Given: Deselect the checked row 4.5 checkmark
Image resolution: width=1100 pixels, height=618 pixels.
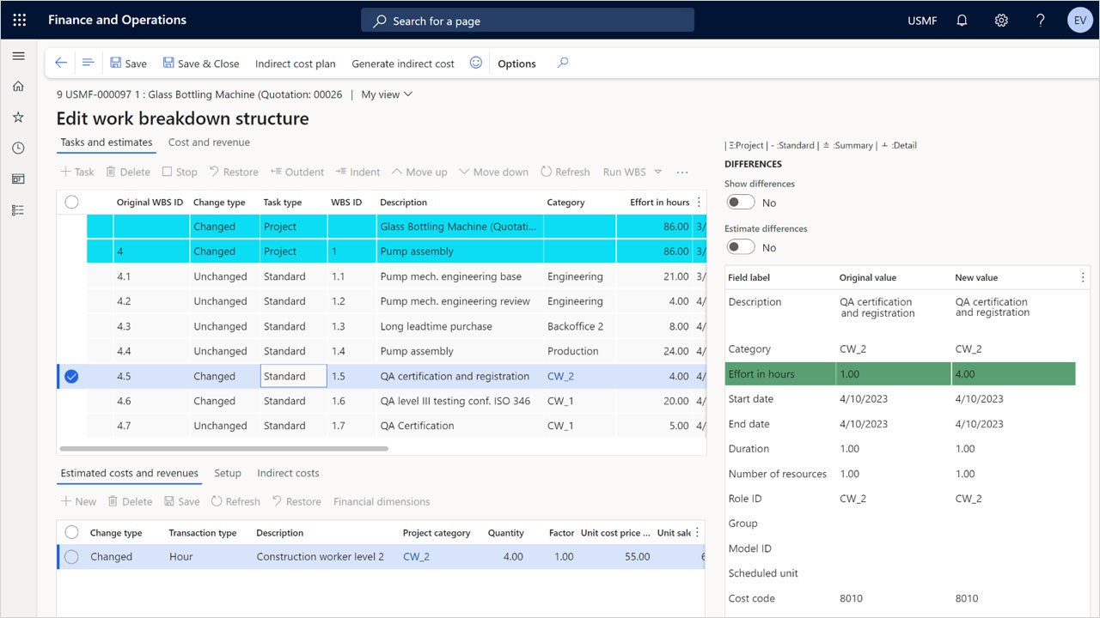Looking at the screenshot, I should tap(71, 376).
